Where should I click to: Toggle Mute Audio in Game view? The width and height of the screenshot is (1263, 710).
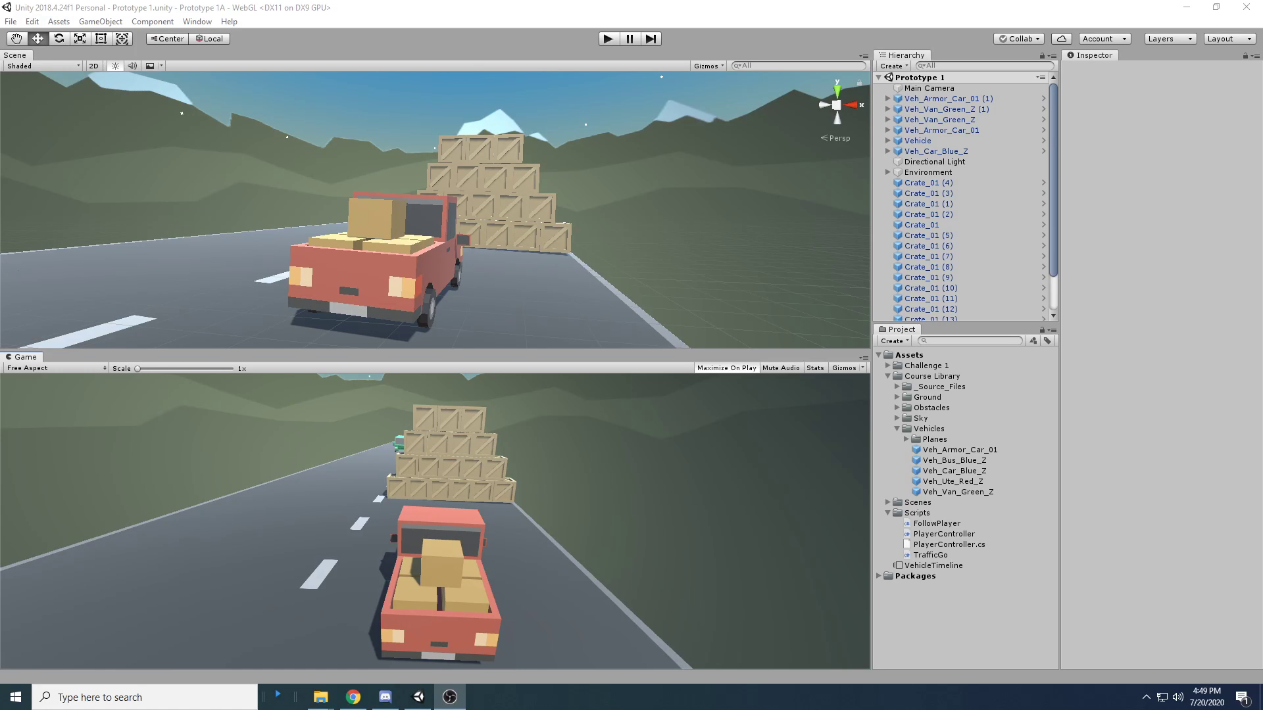[x=781, y=368]
